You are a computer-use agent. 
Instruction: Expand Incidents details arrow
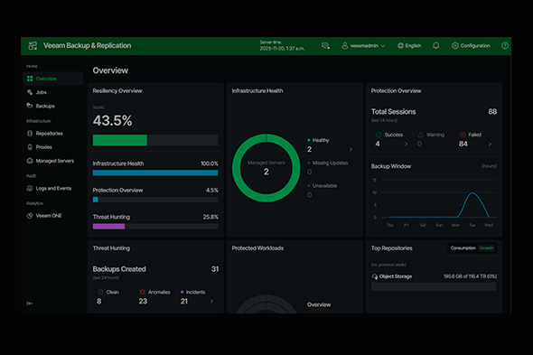211,302
